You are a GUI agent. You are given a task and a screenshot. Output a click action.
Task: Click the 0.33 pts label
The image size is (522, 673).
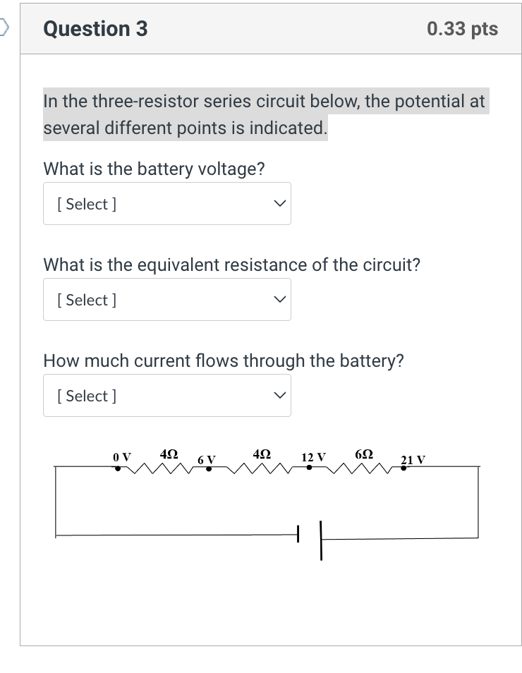click(462, 29)
